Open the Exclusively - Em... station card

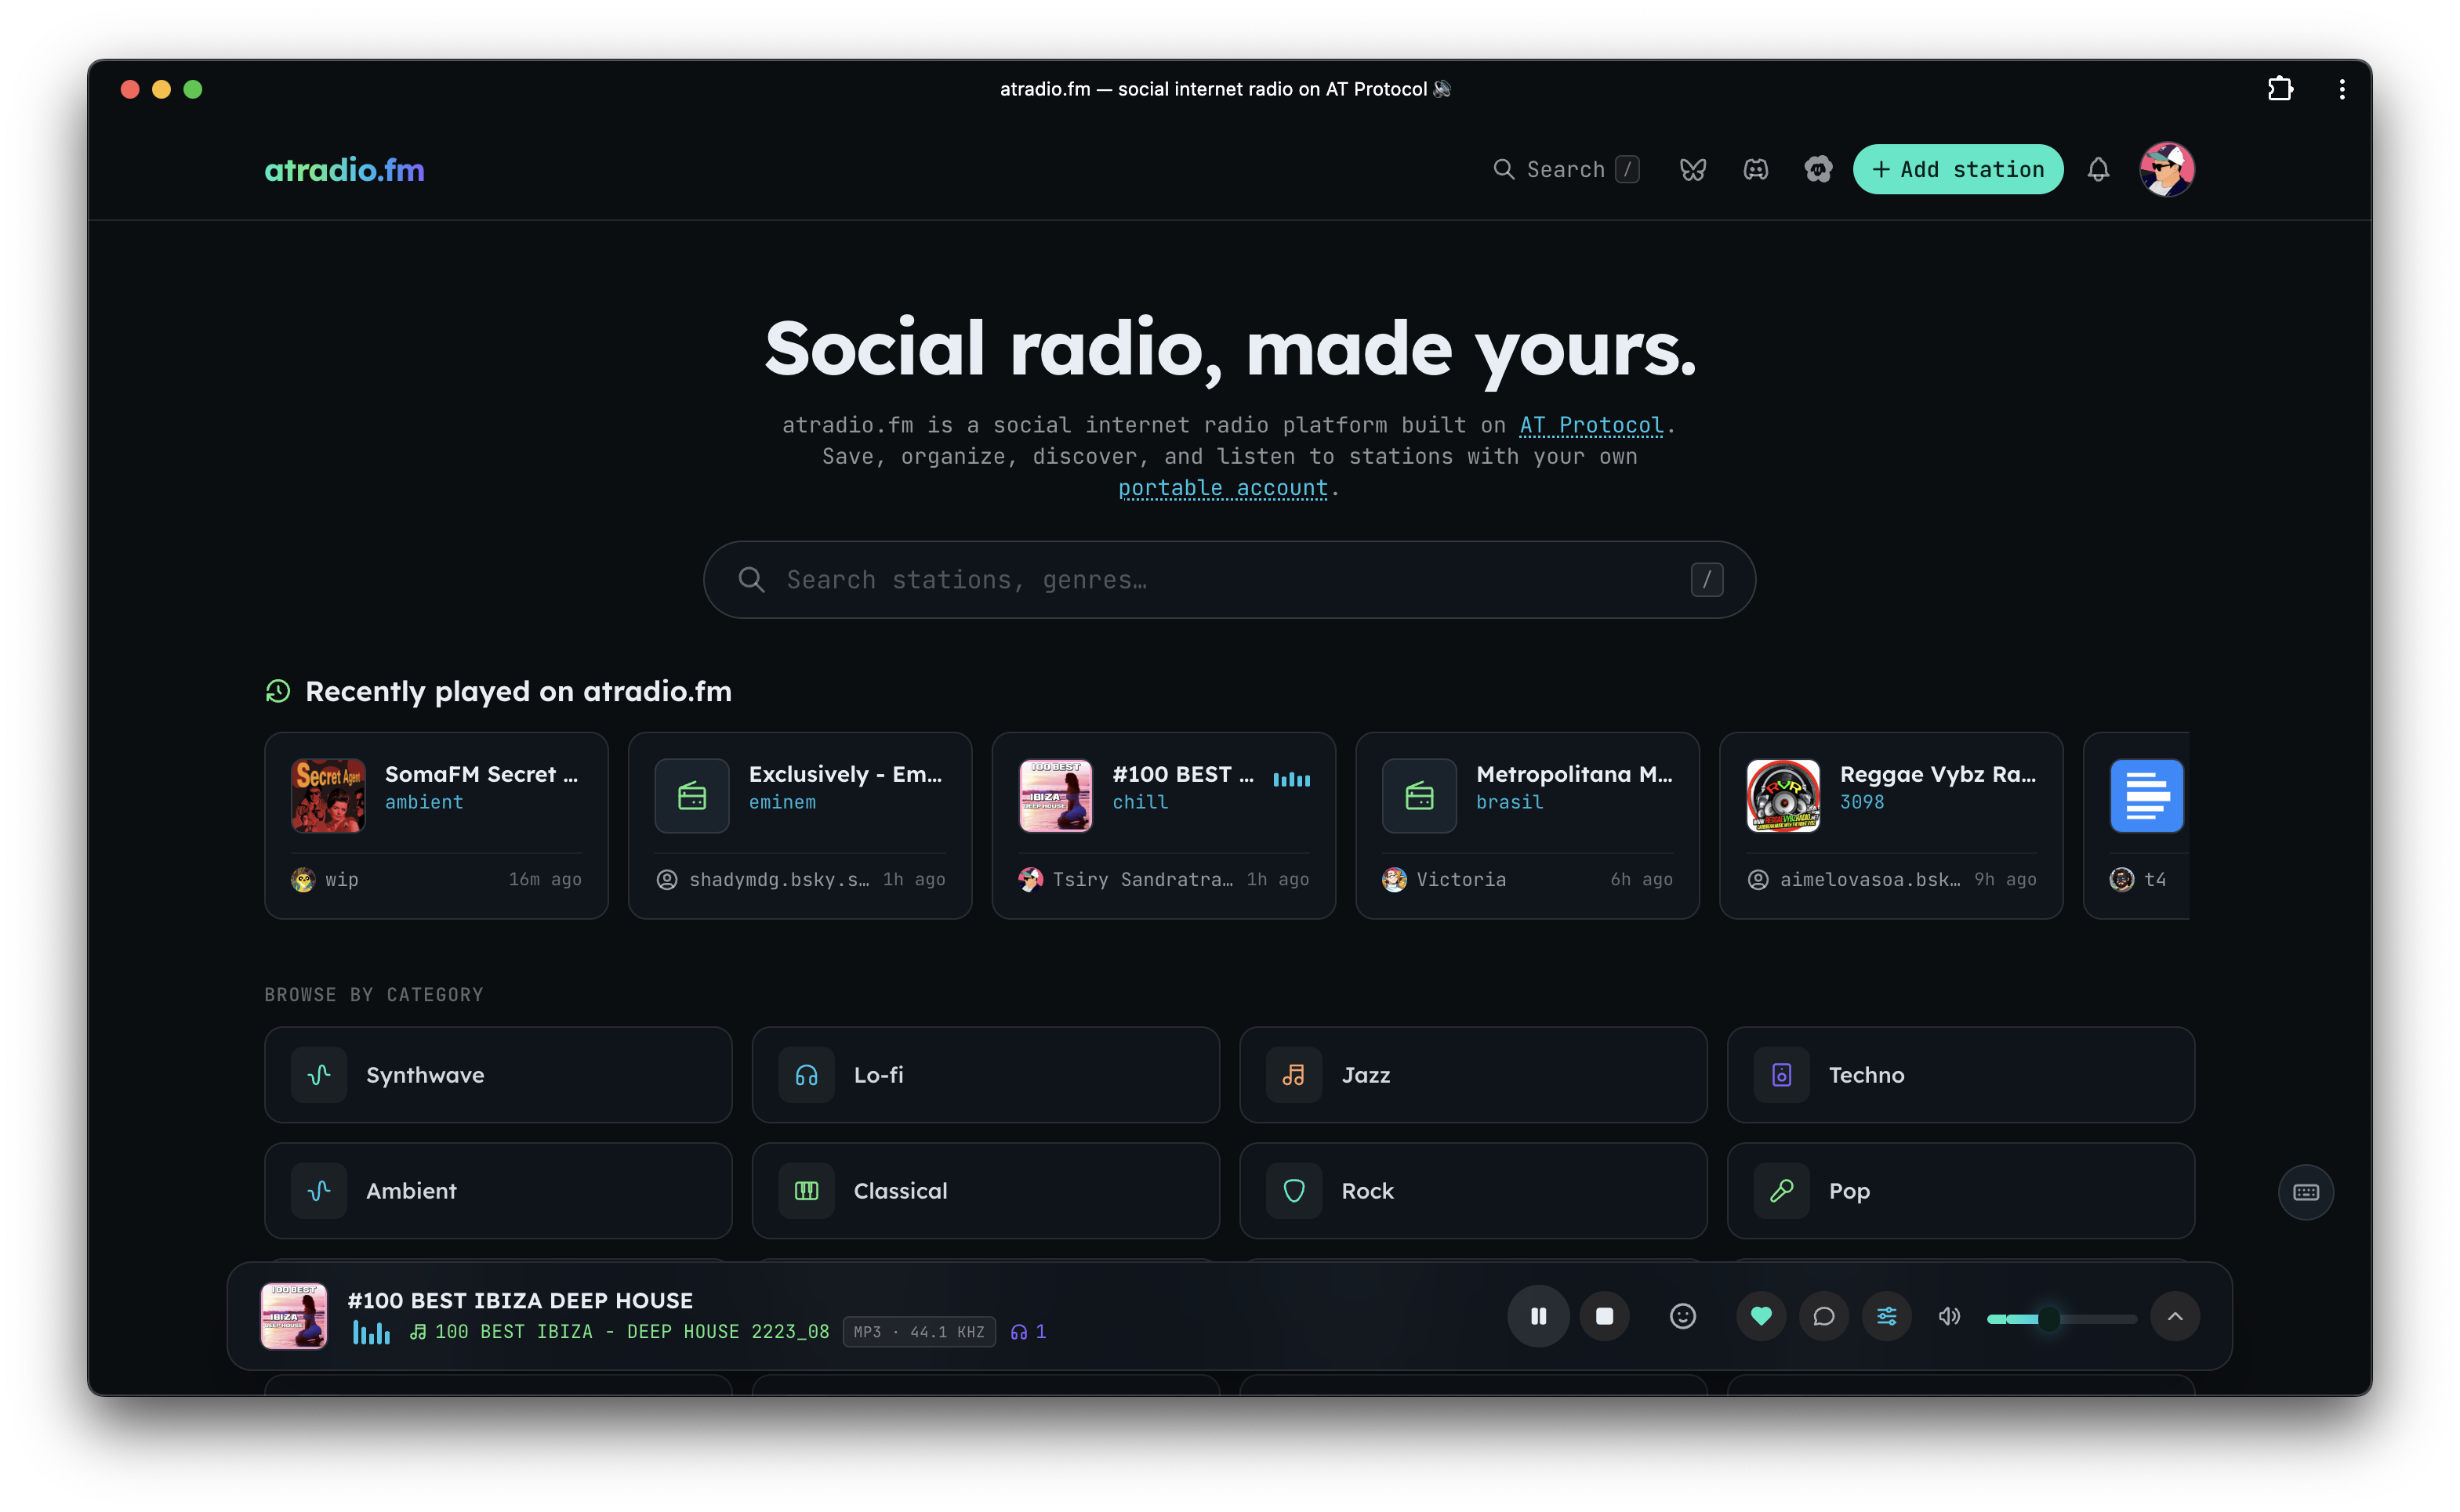pyautogui.click(x=800, y=826)
